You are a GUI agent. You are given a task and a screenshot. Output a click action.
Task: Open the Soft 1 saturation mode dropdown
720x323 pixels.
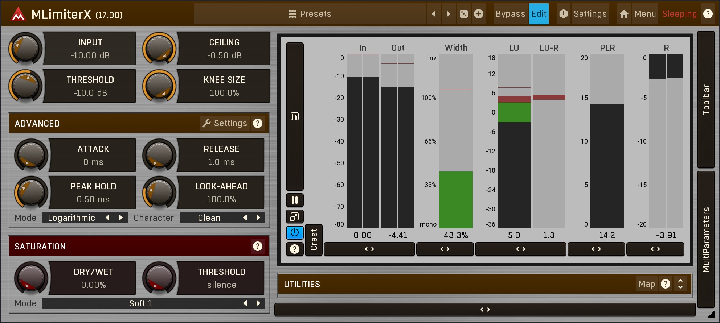(141, 303)
